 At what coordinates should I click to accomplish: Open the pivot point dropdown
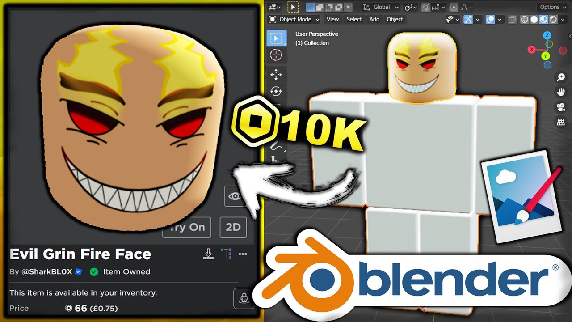click(411, 7)
